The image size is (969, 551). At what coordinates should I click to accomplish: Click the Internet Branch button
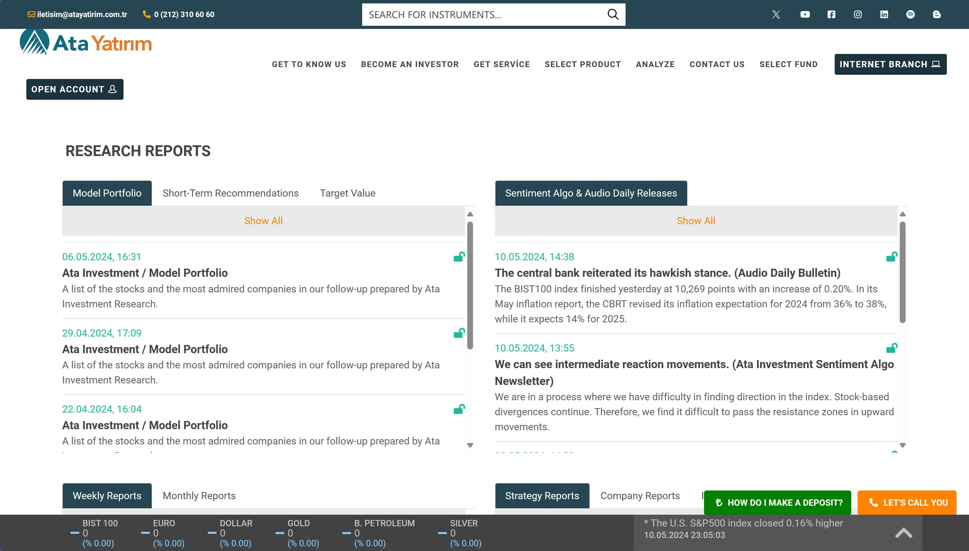(890, 64)
